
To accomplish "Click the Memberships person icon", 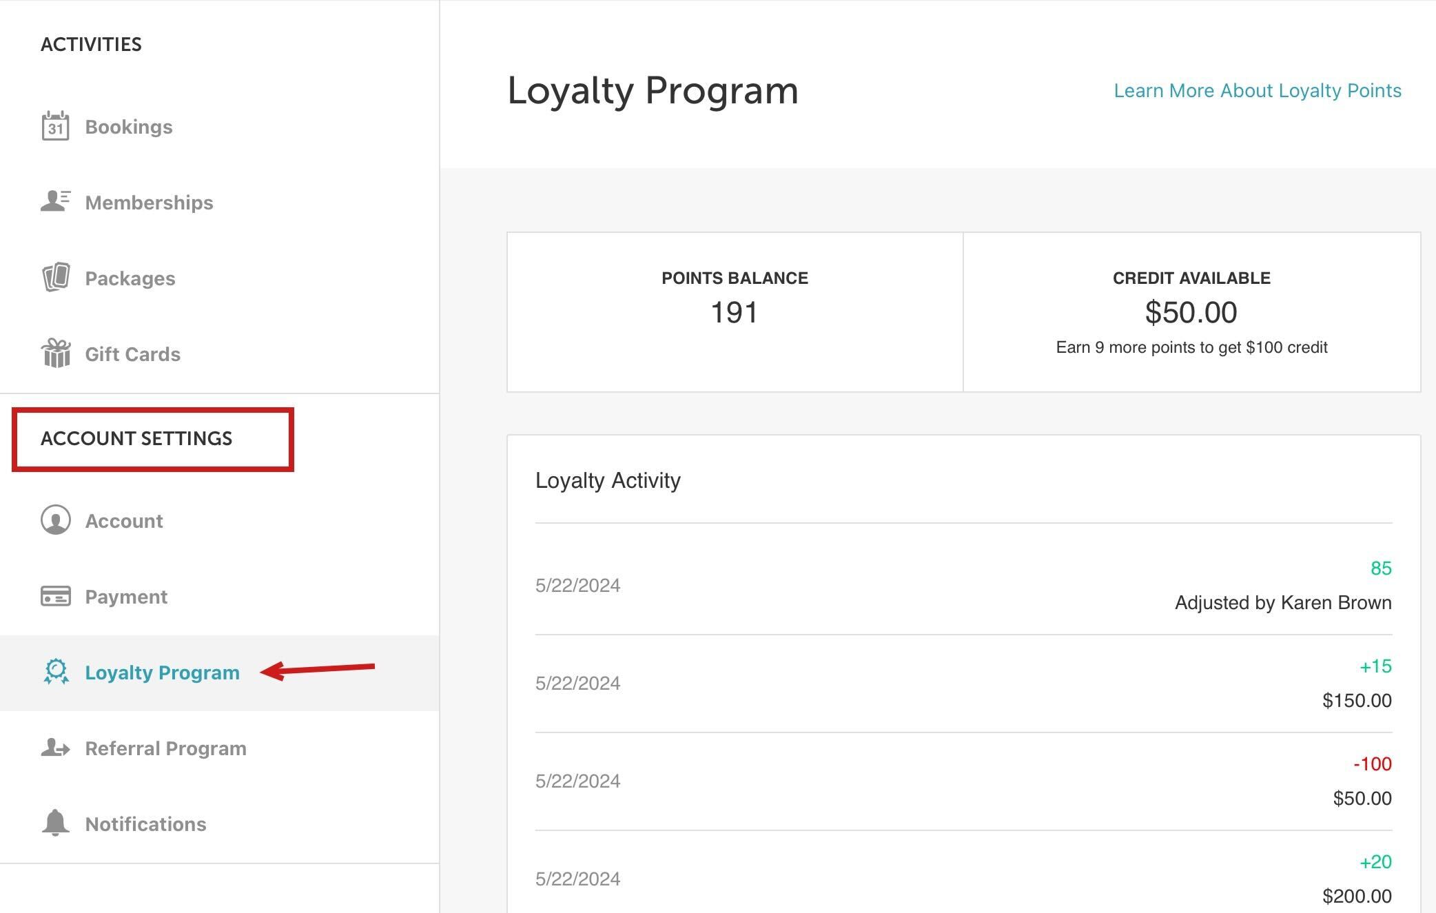I will tap(55, 201).
